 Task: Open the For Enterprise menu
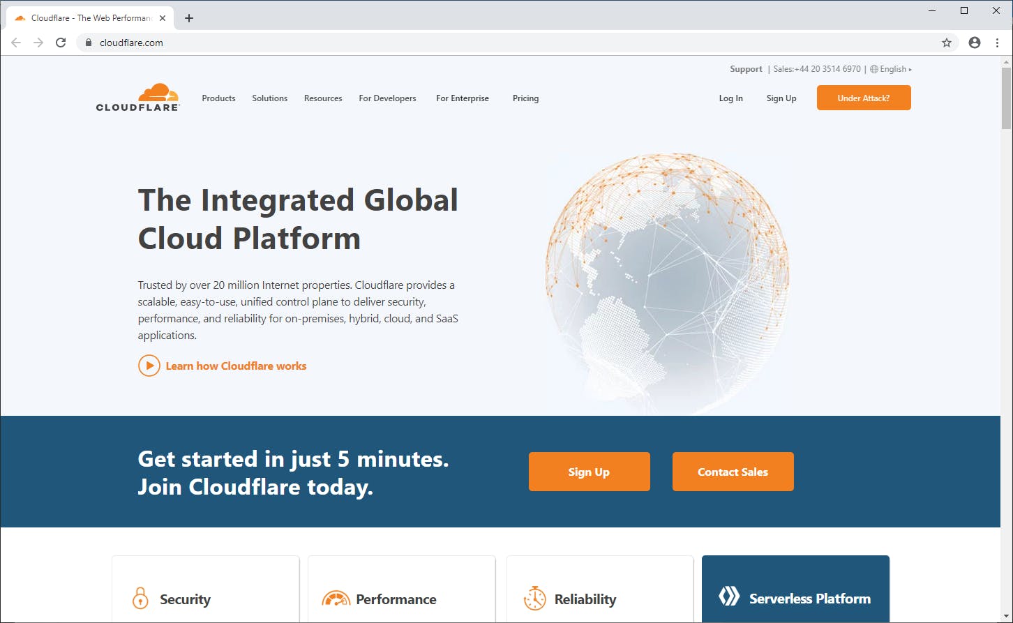[463, 98]
